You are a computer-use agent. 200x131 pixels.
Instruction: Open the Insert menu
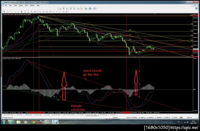pyautogui.click(x=15, y=5)
